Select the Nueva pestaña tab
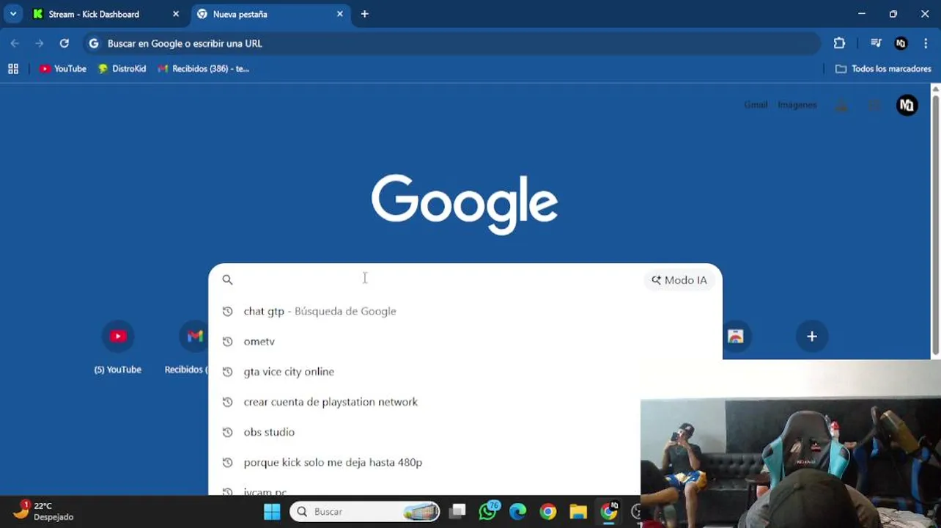This screenshot has width=941, height=528. 270,14
